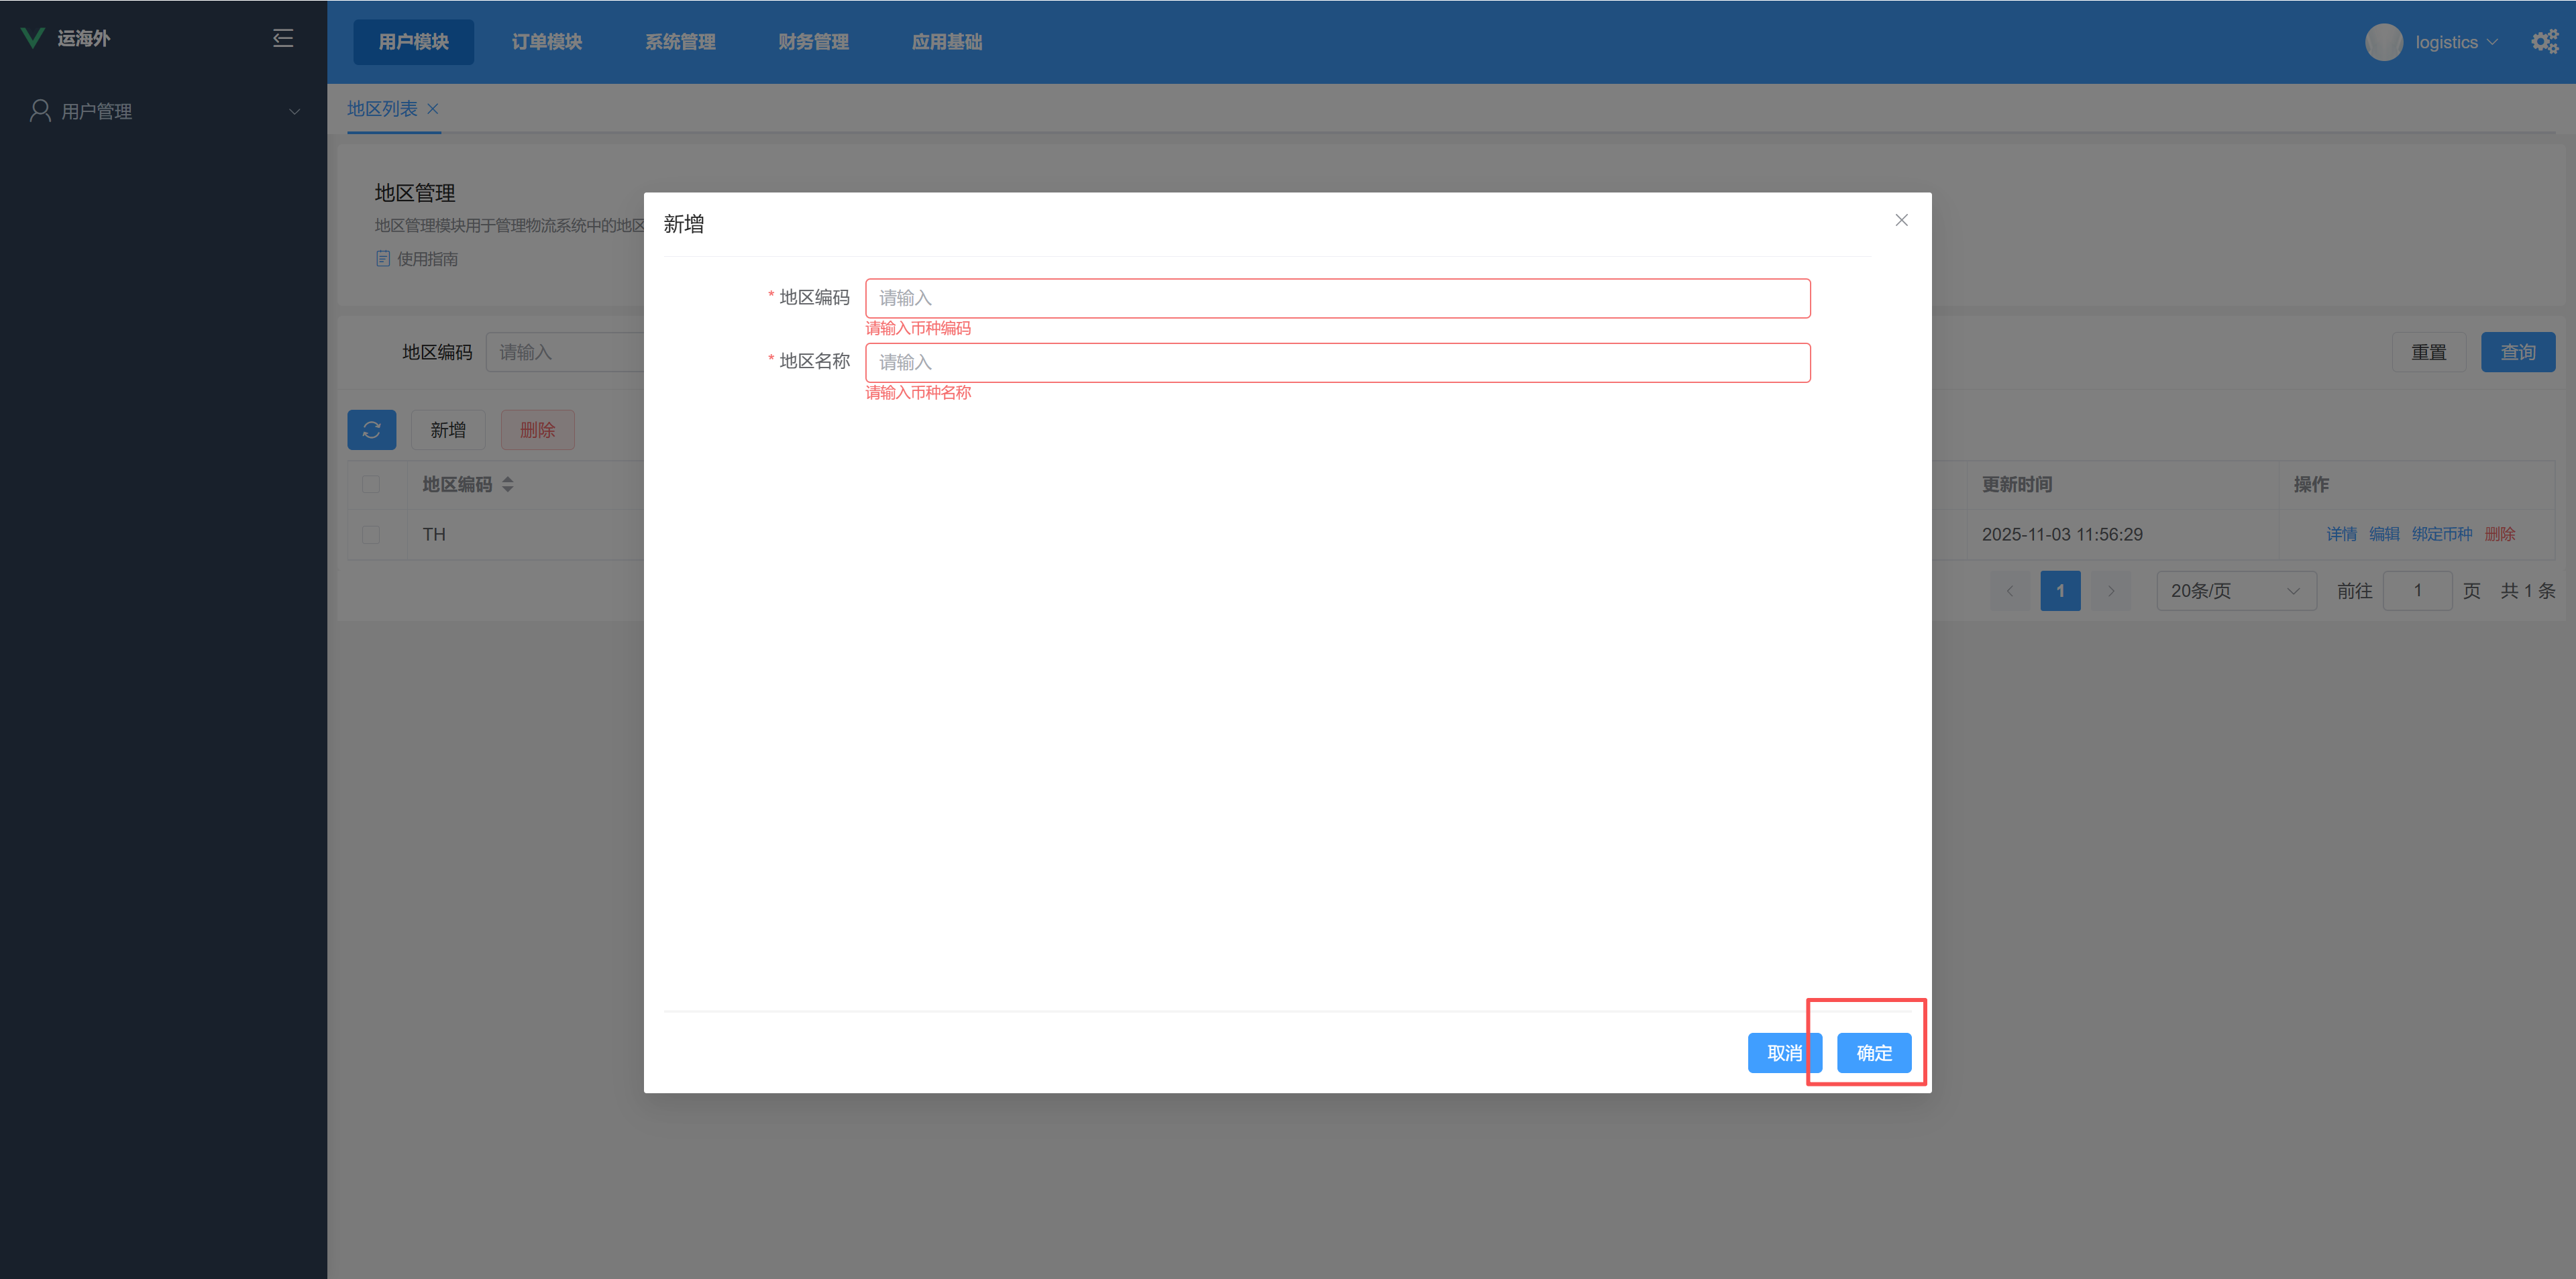The width and height of the screenshot is (2576, 1279).
Task: Click the 地区名称 input field
Action: pyautogui.click(x=1337, y=362)
